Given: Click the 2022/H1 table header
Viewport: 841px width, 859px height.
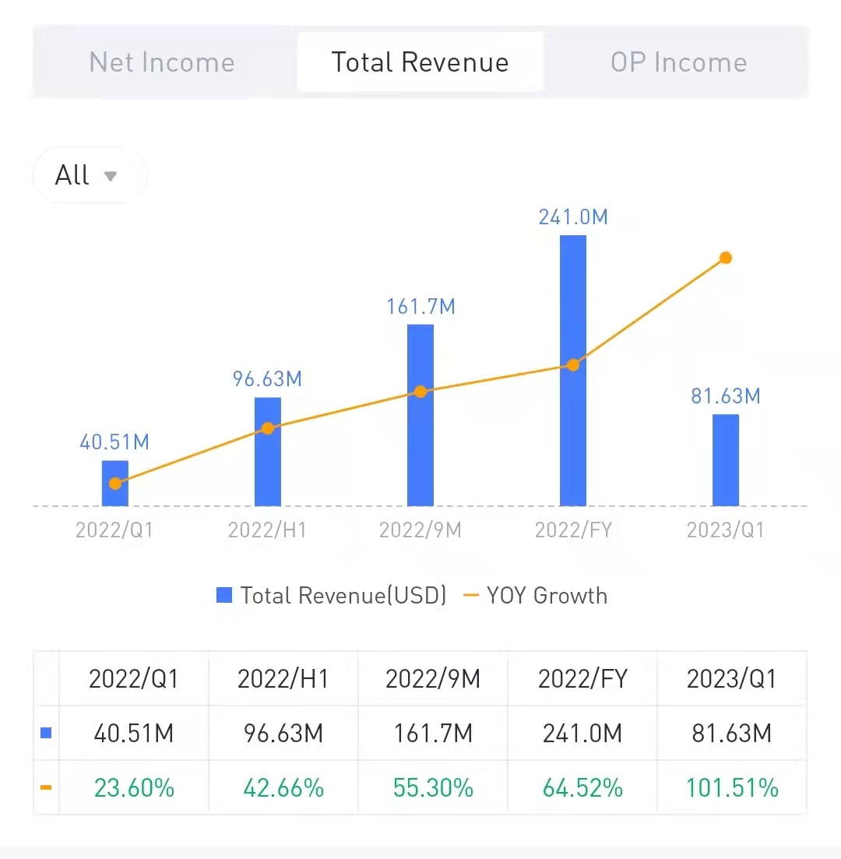Looking at the screenshot, I should tap(283, 679).
